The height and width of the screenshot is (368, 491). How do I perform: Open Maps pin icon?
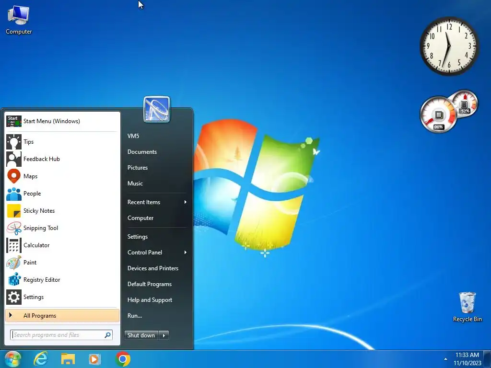(x=14, y=176)
